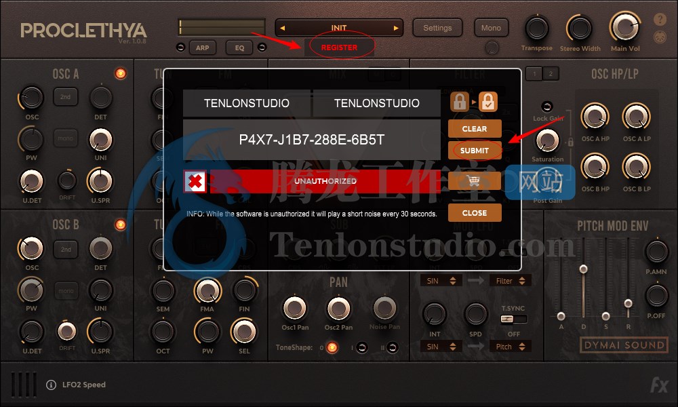Click the serial number P4X7-J1B7-288E-6B5T field

click(x=312, y=140)
